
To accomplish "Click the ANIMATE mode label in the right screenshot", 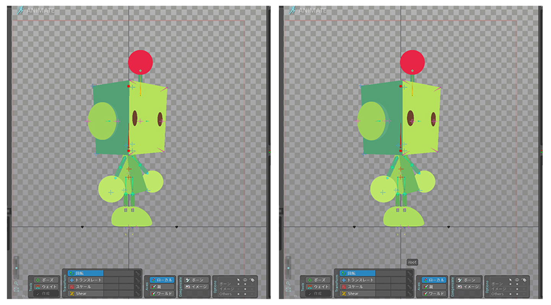I will (x=312, y=11).
